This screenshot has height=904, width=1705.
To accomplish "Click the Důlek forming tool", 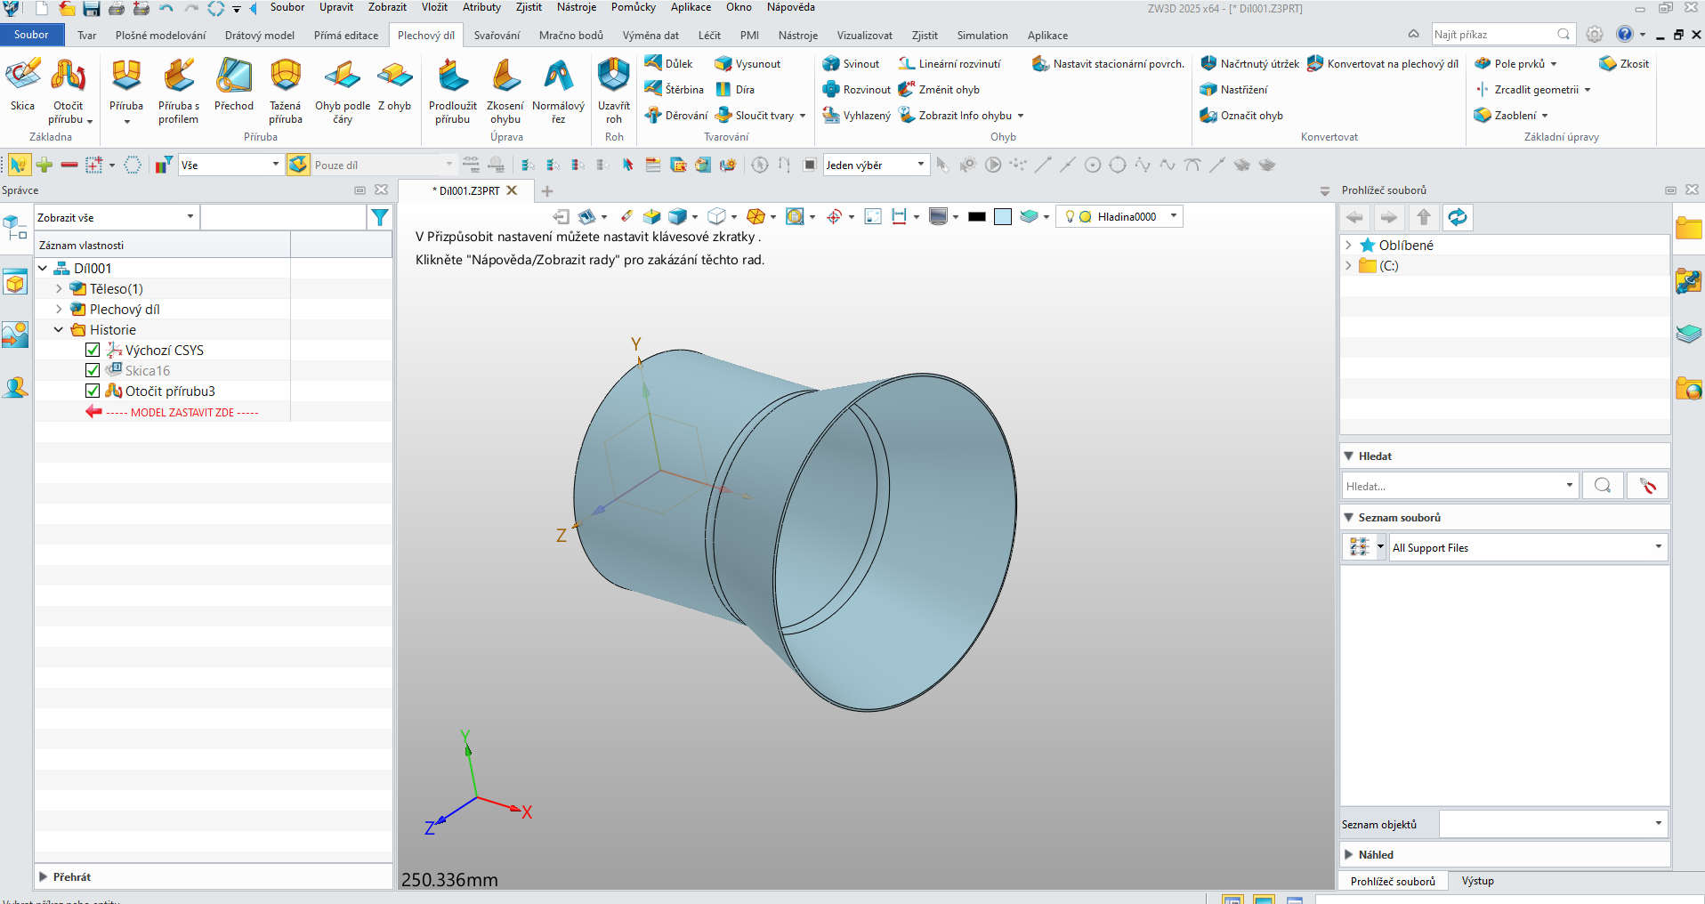I will click(x=669, y=64).
